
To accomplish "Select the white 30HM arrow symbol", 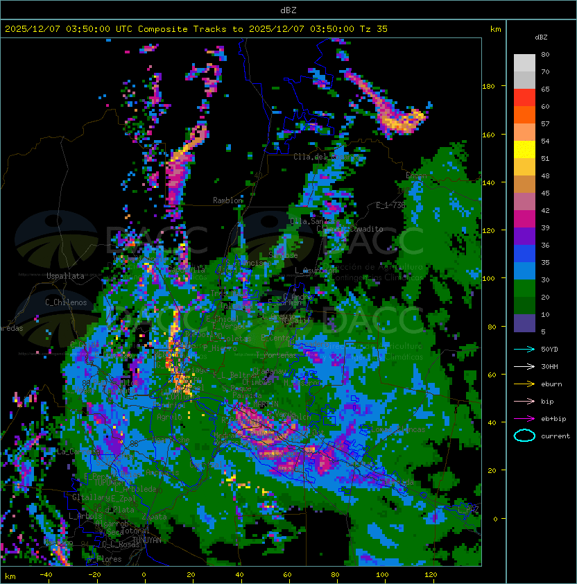I will click(x=524, y=366).
